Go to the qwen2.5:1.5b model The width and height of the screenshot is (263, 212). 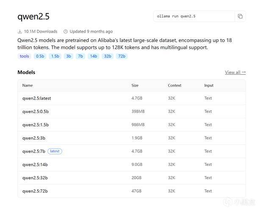pos(36,125)
